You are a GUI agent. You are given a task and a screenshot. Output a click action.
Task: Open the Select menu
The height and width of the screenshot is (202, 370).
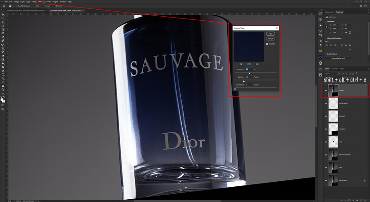click(34, 2)
